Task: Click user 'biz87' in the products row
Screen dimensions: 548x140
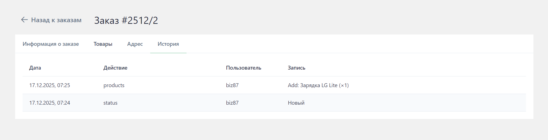Action: 232,85
